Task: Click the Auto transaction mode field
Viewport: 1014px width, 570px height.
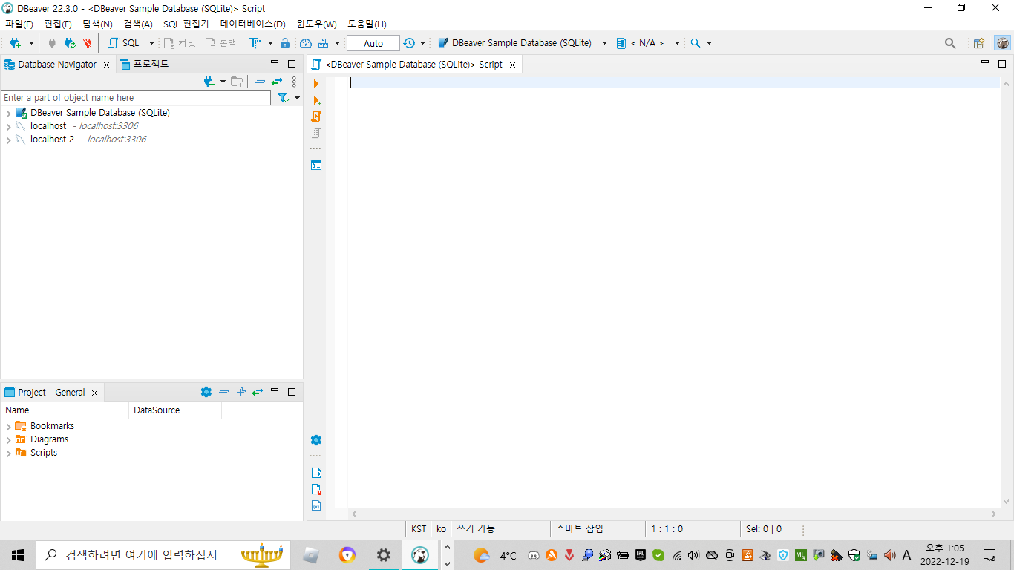Action: coord(373,43)
